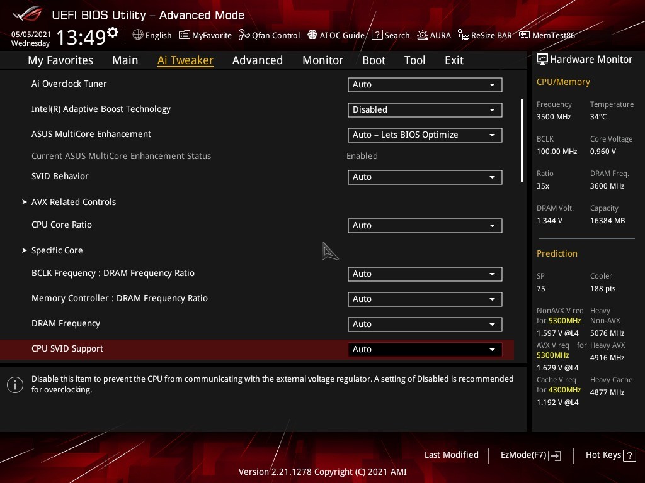This screenshot has width=645, height=483.
Task: Launch Qfan Control fan icon
Action: coord(244,35)
